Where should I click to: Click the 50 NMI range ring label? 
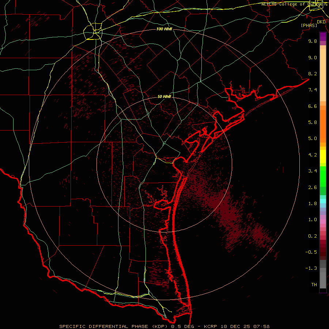(164, 97)
